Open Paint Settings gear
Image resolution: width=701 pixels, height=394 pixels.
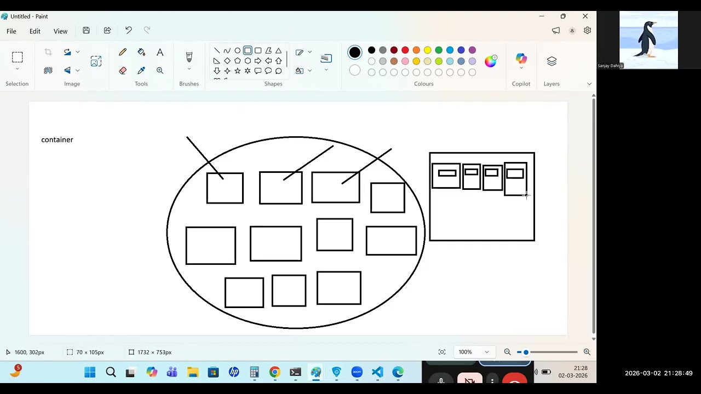click(x=587, y=31)
